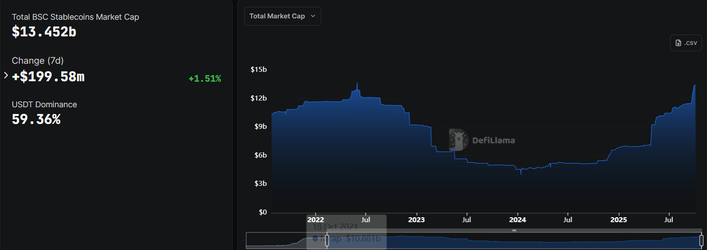The height and width of the screenshot is (250, 707).
Task: Click the USDT Dominance label
Action: [x=44, y=105]
